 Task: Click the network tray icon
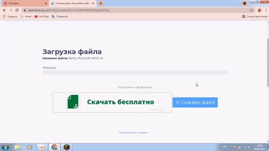245,147
